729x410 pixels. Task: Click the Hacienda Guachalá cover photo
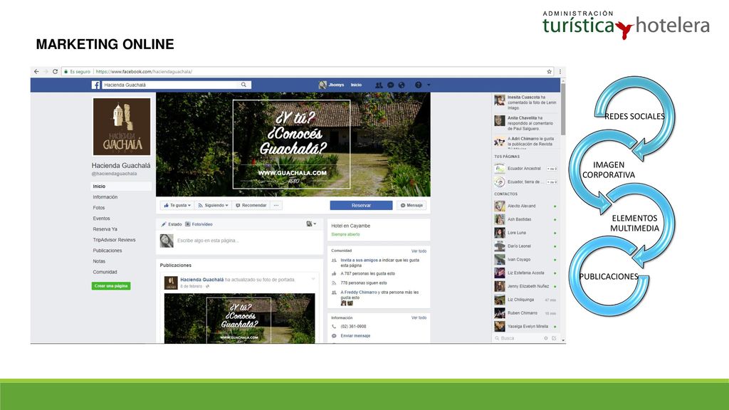293,144
